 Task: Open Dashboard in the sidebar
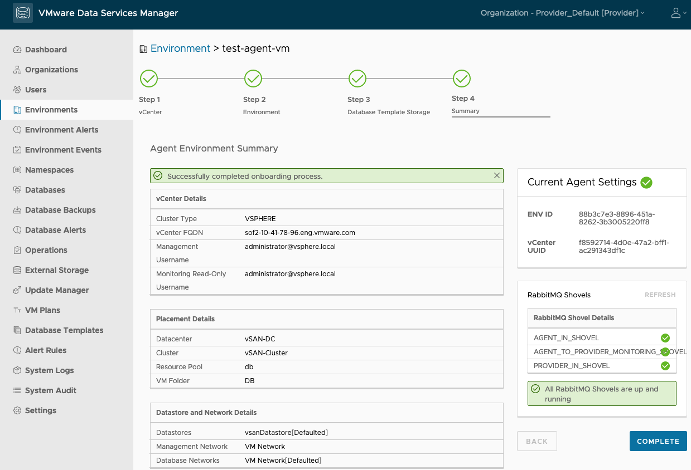[46, 50]
